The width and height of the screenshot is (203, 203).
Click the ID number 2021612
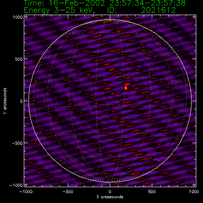tap(158, 10)
